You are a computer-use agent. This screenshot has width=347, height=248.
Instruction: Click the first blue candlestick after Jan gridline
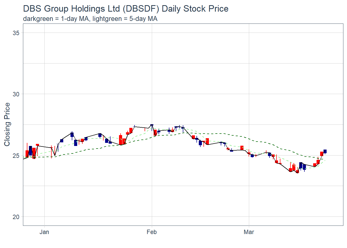(x=62, y=141)
